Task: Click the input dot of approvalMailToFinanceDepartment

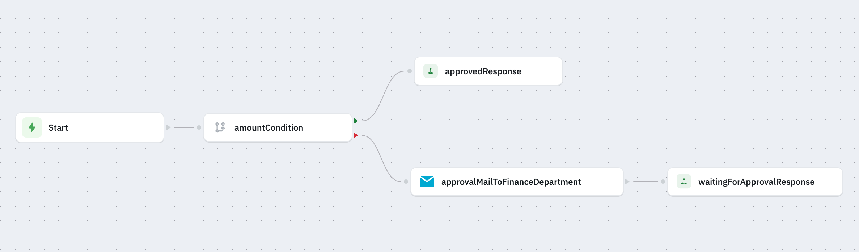Action: point(406,182)
